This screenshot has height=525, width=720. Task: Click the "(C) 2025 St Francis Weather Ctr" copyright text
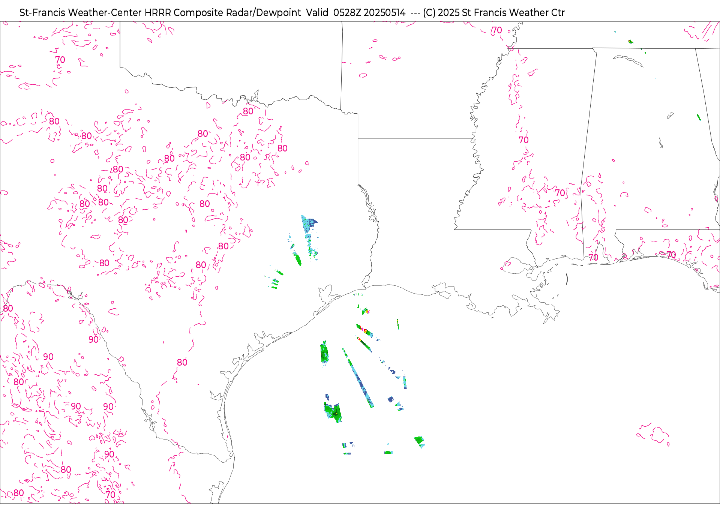[x=494, y=13]
